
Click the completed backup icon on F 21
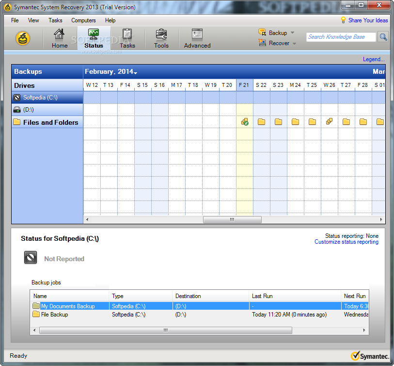[245, 122]
